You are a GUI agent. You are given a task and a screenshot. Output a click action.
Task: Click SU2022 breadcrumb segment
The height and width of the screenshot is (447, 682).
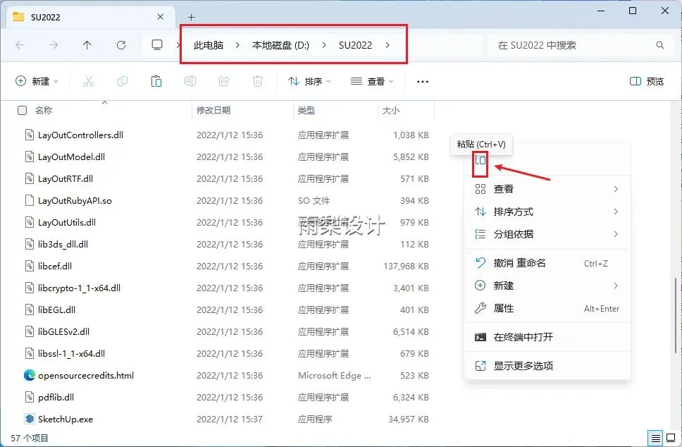pos(355,45)
